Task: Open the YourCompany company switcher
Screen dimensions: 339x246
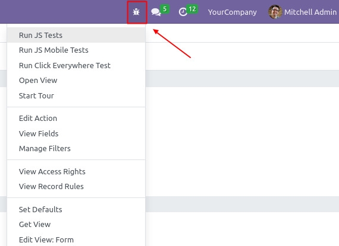Action: [232, 12]
